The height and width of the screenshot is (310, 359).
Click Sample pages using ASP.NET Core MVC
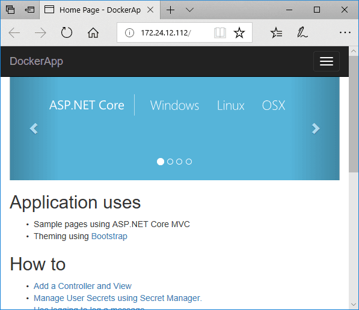coord(112,224)
